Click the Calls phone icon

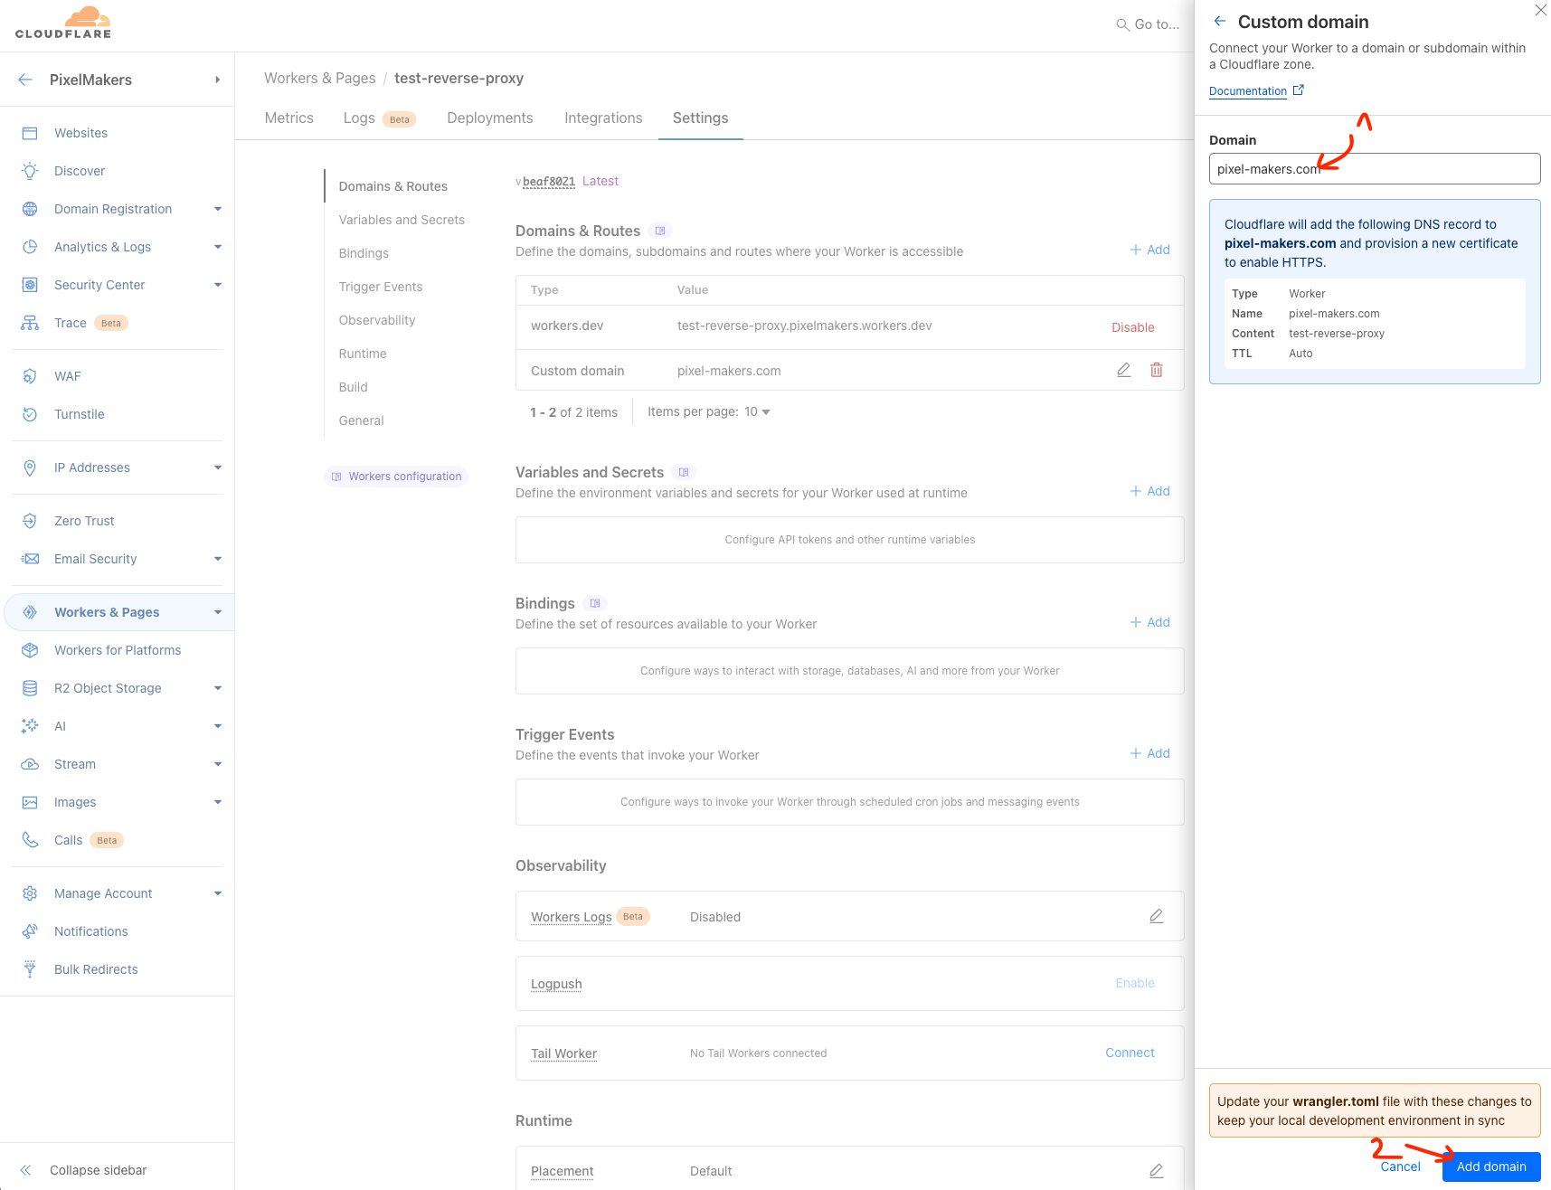pyautogui.click(x=30, y=840)
